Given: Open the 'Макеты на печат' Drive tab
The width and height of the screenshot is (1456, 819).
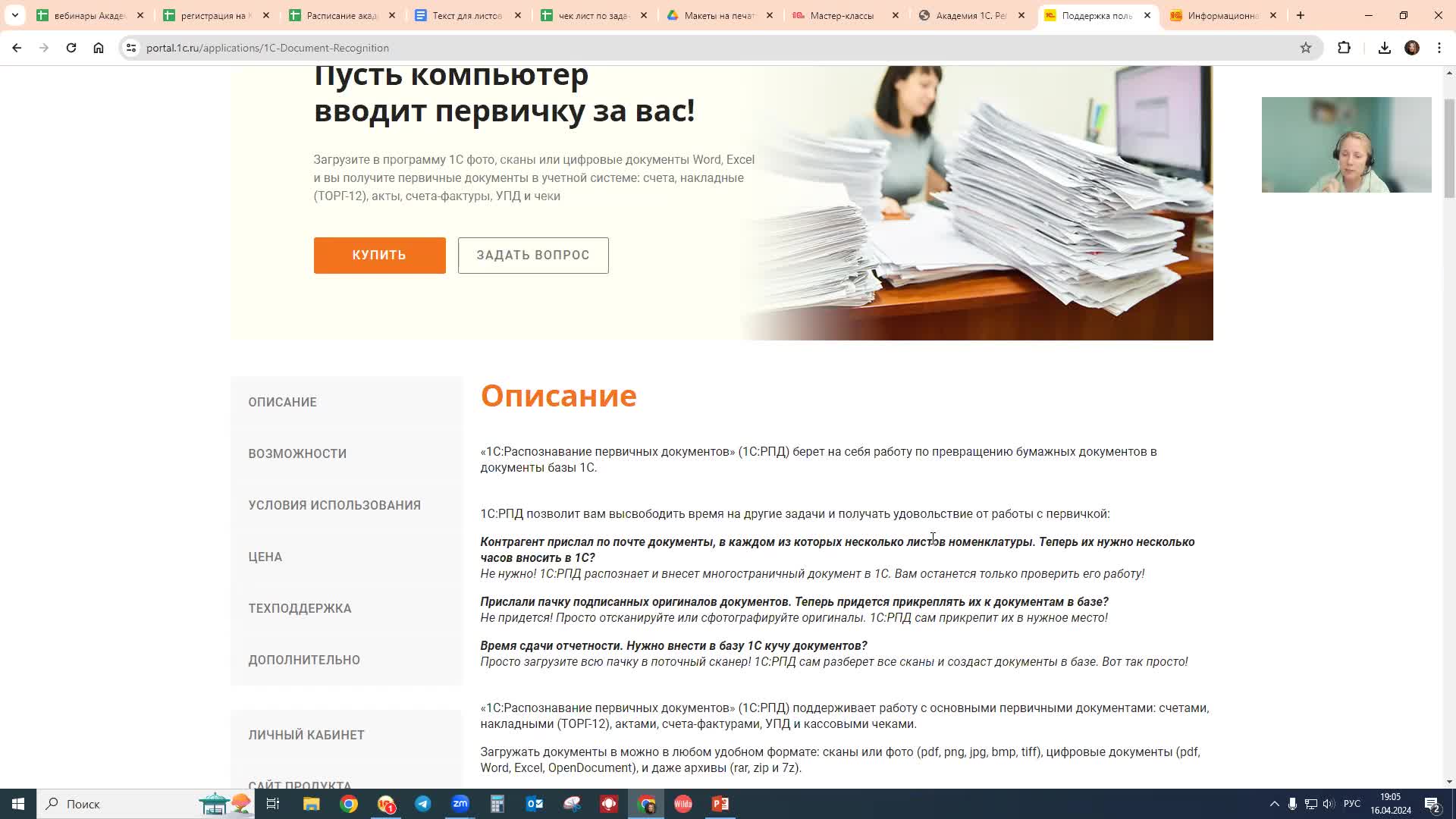Looking at the screenshot, I should pyautogui.click(x=719, y=15).
